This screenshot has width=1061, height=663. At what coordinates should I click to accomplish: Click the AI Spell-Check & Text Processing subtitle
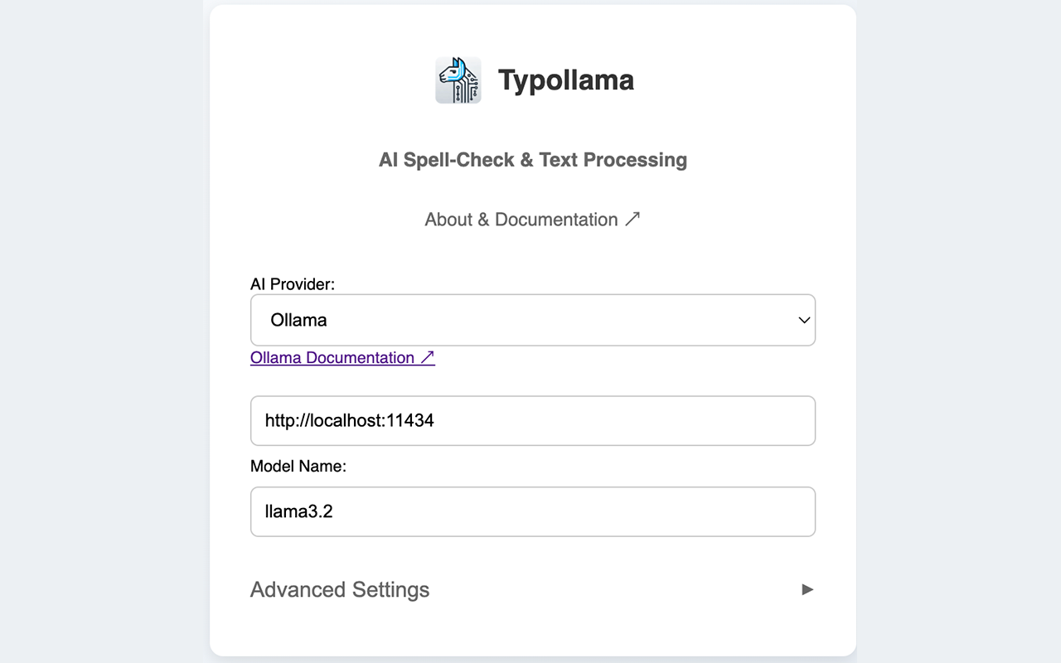532,159
